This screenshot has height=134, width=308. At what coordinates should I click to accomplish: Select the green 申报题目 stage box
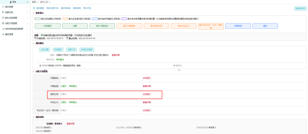tap(48, 26)
